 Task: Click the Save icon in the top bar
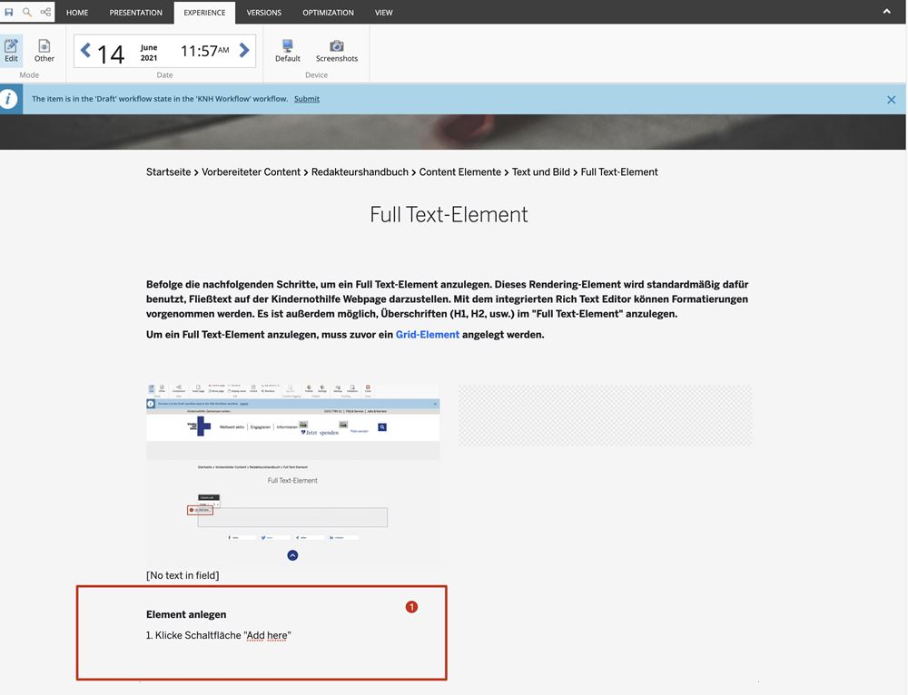point(9,12)
